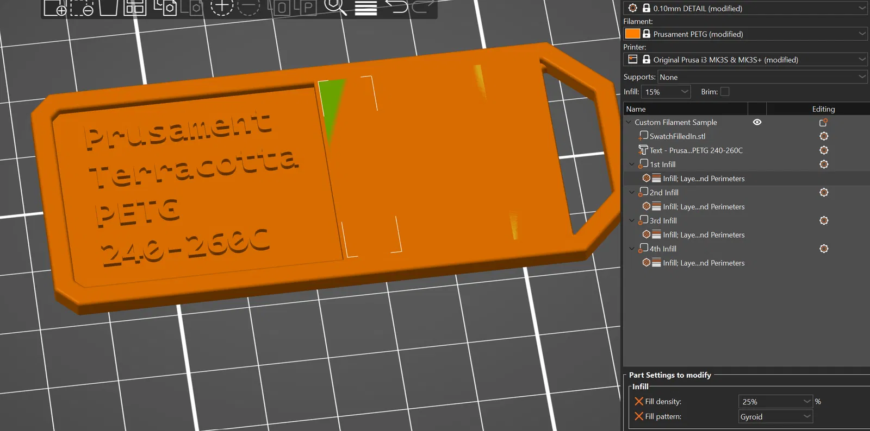Select Infill layers entry under 3rd Infill
This screenshot has height=431, width=870.
point(704,234)
